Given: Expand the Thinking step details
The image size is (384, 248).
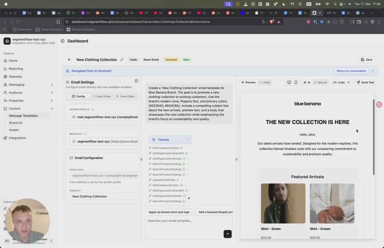Looking at the screenshot, I should point(170,139).
